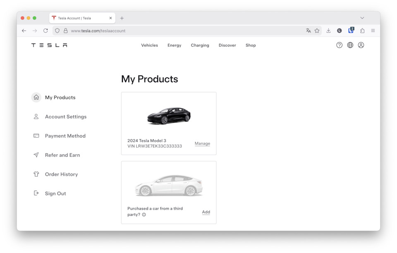Screen dimensions: 397x253
Task: Click the shirt icon for Order History
Action: (x=36, y=174)
